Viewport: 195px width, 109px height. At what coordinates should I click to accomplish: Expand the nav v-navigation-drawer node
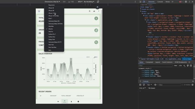(147, 22)
